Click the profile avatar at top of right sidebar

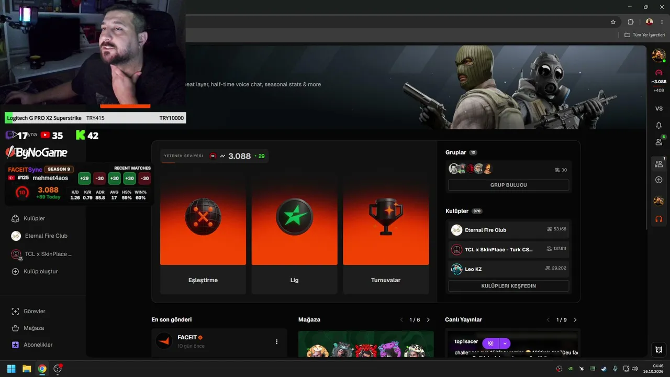coord(658,56)
